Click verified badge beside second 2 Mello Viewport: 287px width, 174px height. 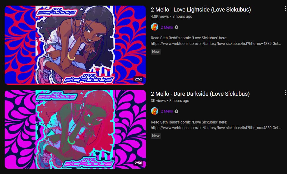coord(176,111)
